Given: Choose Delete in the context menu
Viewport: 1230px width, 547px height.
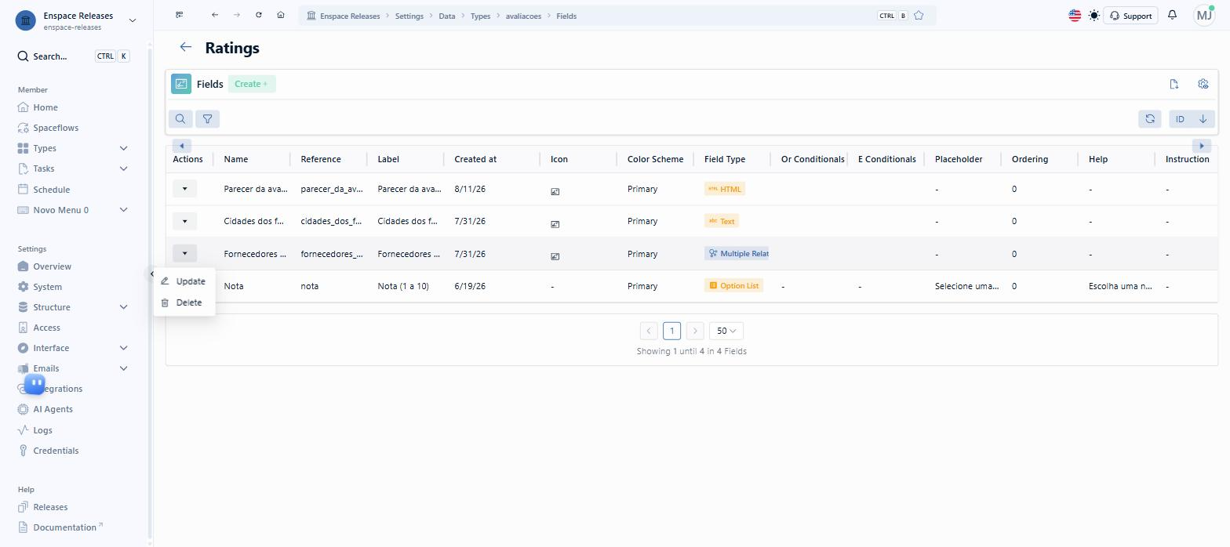Looking at the screenshot, I should 184,302.
